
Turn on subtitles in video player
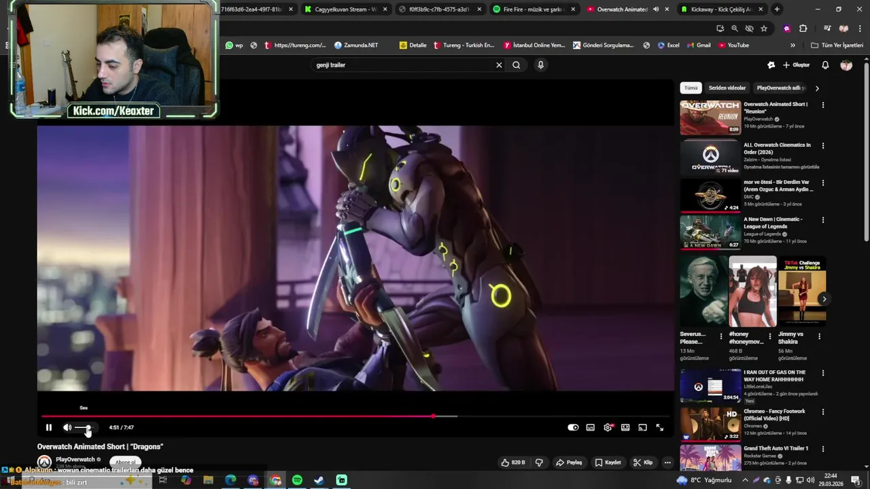click(x=591, y=427)
